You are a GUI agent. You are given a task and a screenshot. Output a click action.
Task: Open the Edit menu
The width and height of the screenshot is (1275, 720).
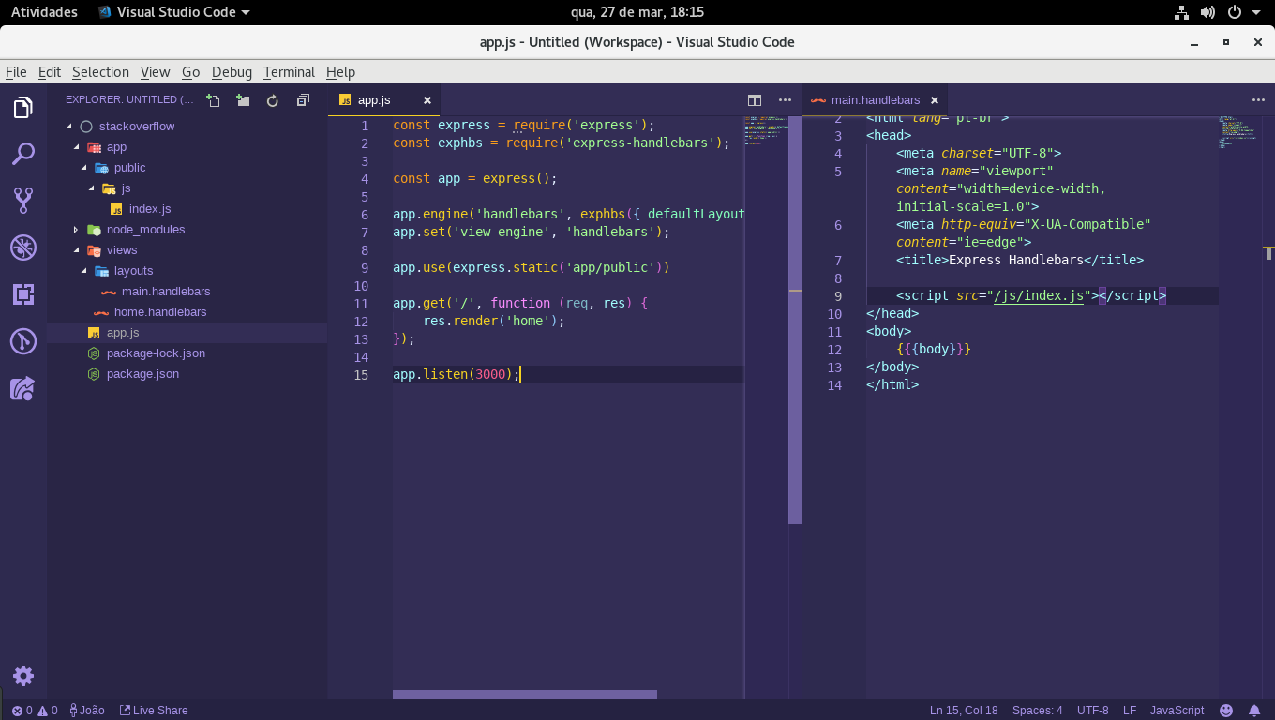[50, 72]
